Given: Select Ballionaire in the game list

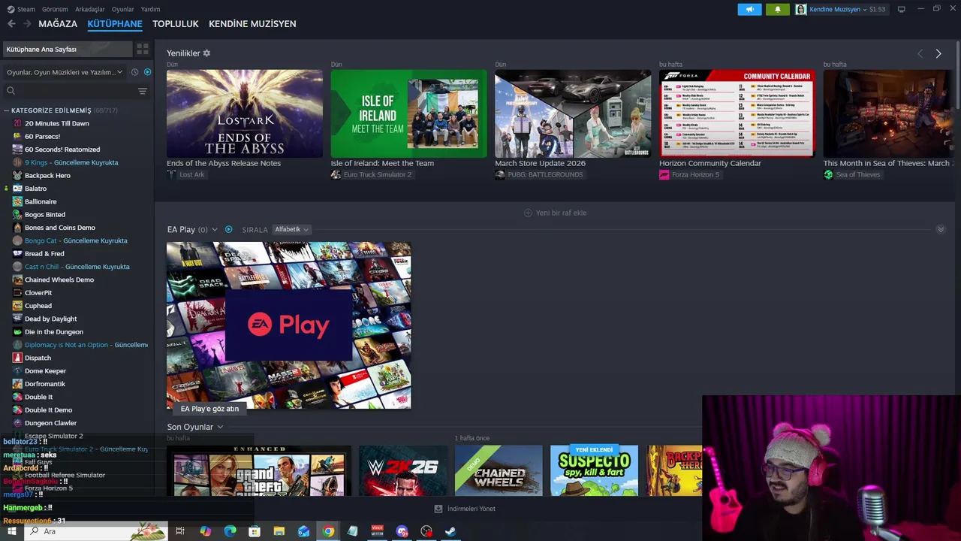Looking at the screenshot, I should point(41,201).
